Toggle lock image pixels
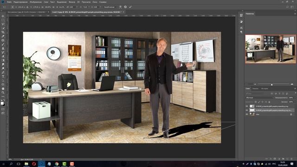Screen dimensions: 297x167 tap(259, 102)
